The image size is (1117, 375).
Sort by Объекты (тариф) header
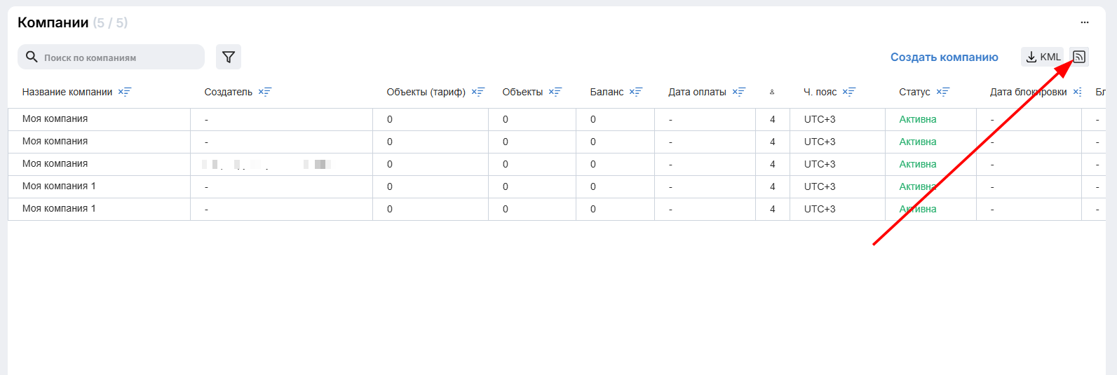[x=426, y=92]
